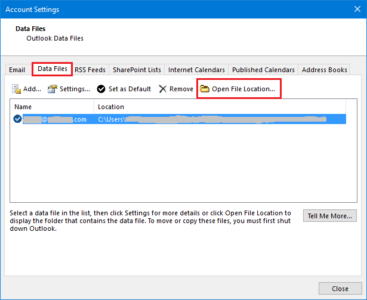Click the Set as Default checkmark icon
Image resolution: width=367 pixels, height=300 pixels.
point(101,89)
